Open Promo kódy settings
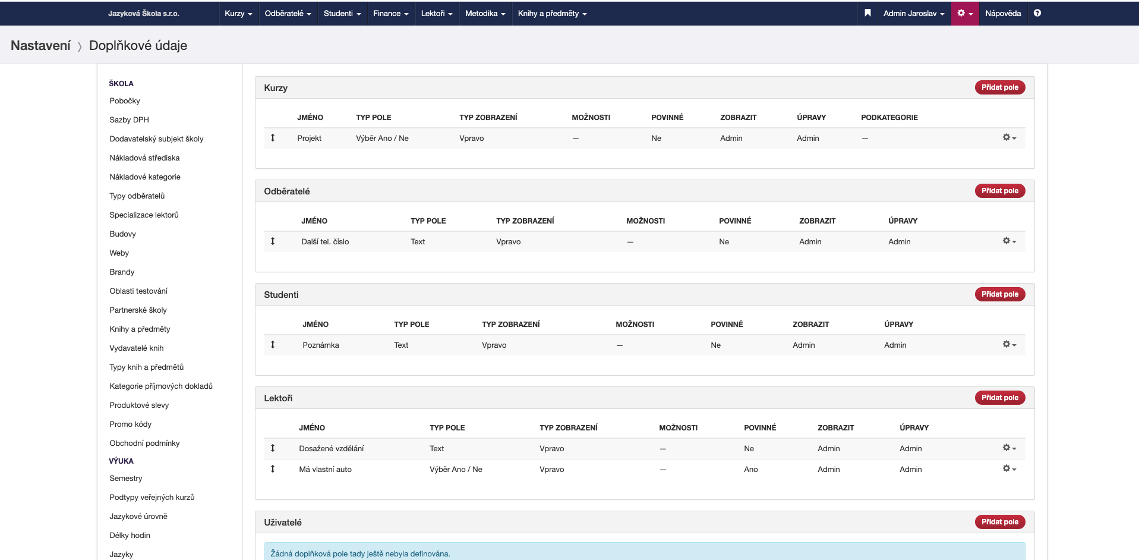Screen dimensions: 1139x560 [131, 424]
